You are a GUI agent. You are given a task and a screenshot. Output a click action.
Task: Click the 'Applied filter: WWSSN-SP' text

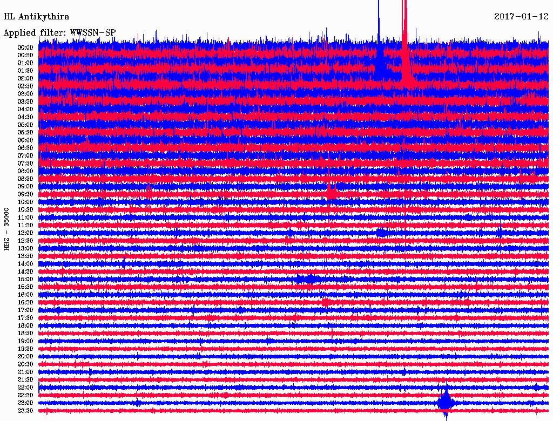pos(59,33)
